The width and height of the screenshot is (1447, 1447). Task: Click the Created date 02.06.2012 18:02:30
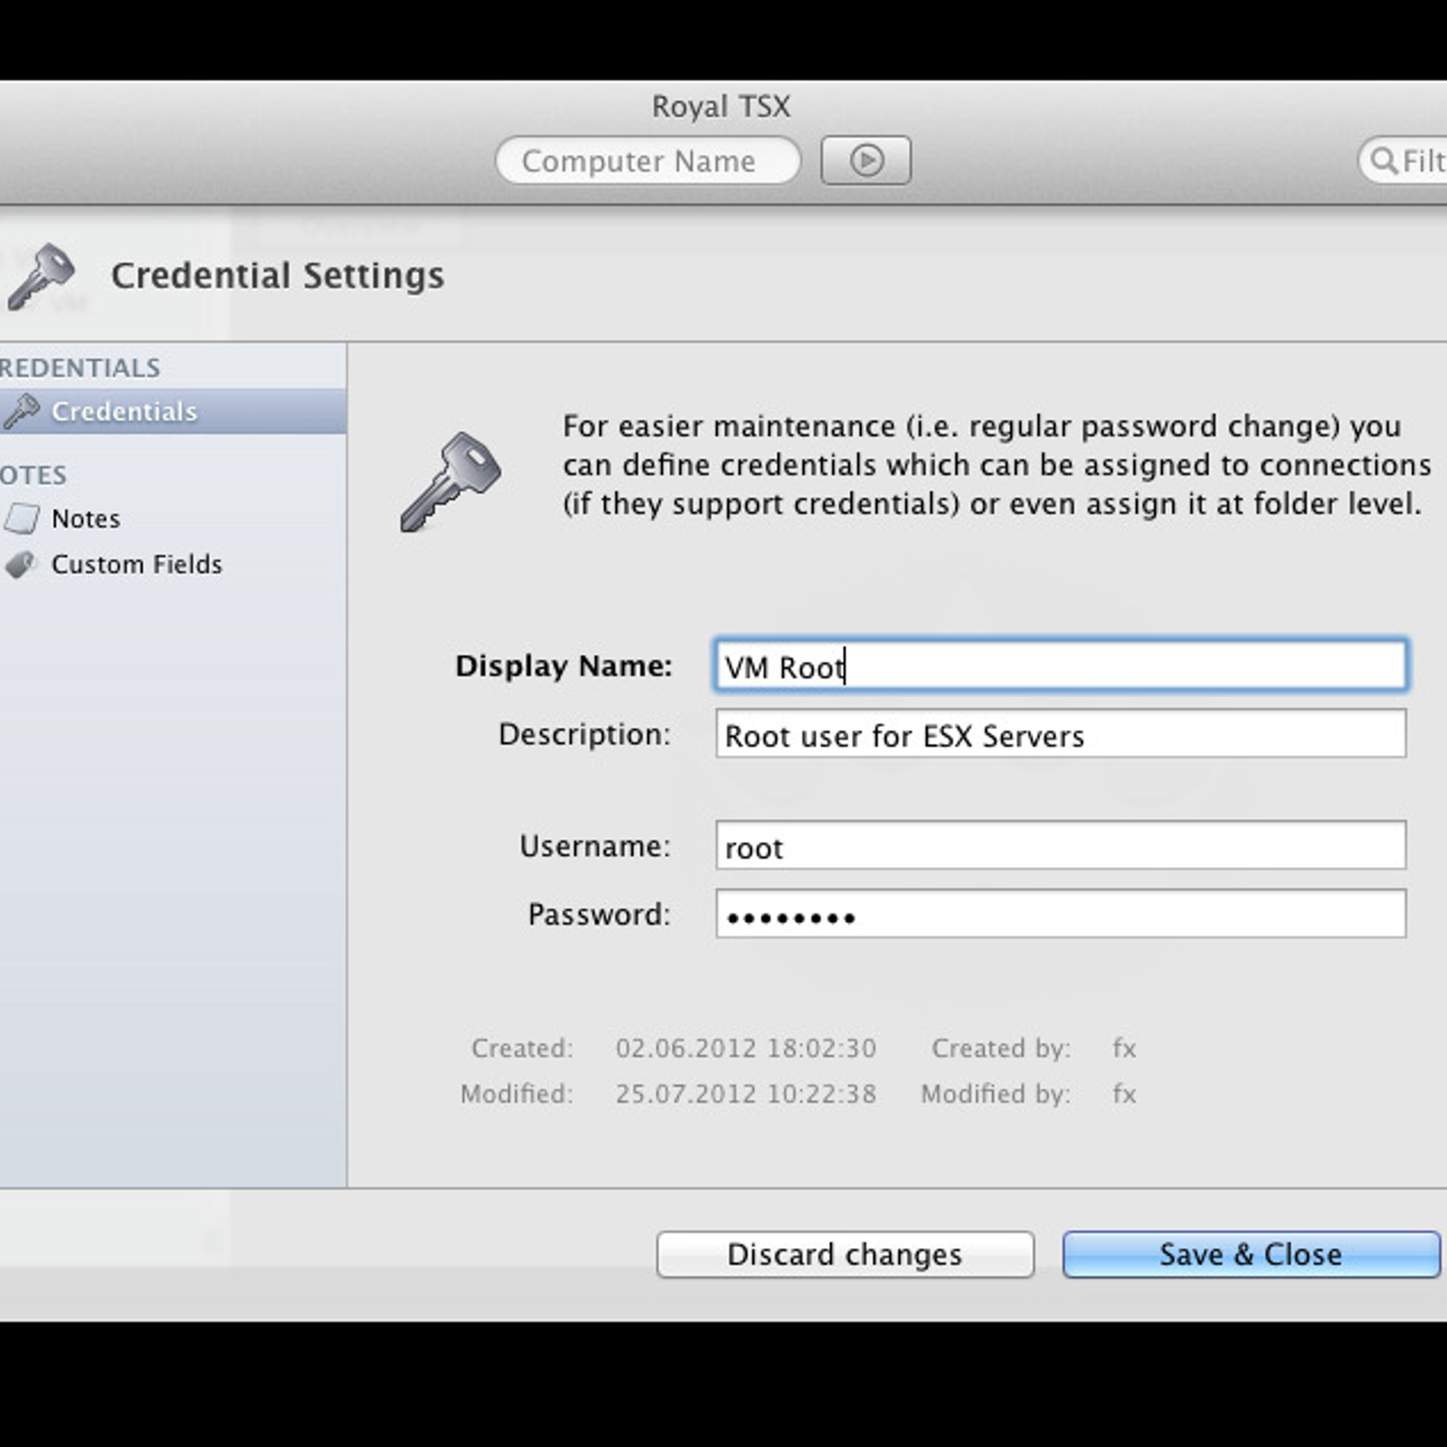click(746, 1048)
